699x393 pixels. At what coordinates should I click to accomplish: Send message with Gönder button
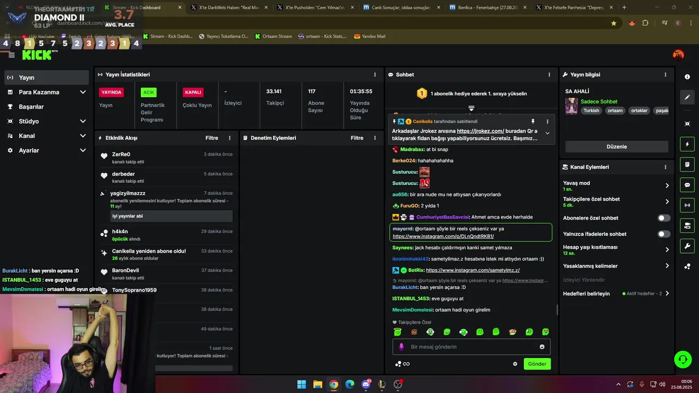point(537,364)
